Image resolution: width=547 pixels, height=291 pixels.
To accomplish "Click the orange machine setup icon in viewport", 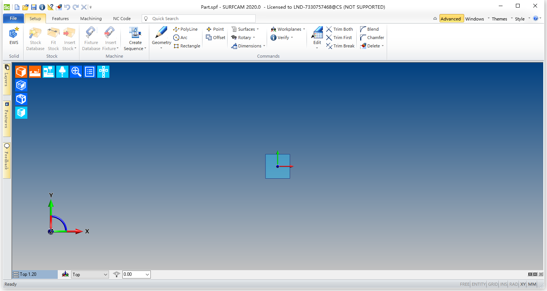I will click(x=35, y=72).
